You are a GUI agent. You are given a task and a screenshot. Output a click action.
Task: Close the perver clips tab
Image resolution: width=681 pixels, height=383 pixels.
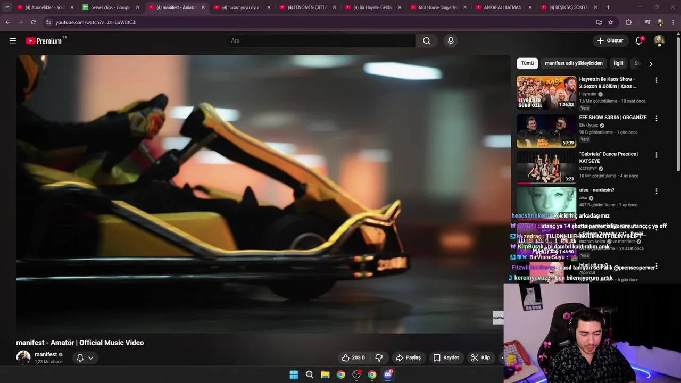pyautogui.click(x=137, y=7)
